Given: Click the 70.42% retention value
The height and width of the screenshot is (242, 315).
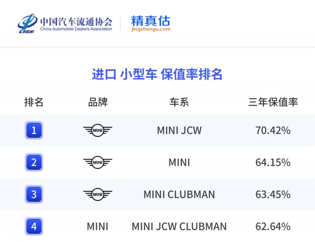Looking at the screenshot, I should pyautogui.click(x=273, y=130).
